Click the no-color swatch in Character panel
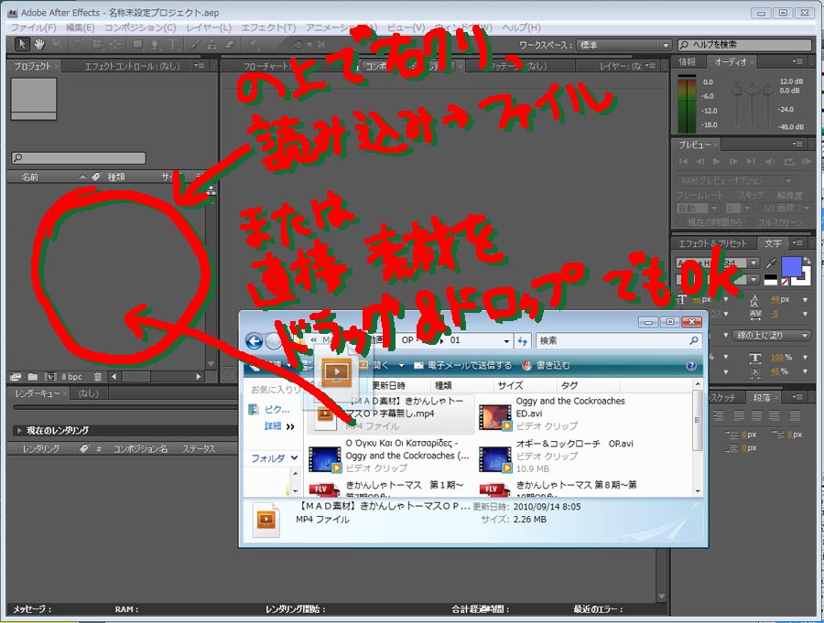The width and height of the screenshot is (824, 623). (785, 283)
